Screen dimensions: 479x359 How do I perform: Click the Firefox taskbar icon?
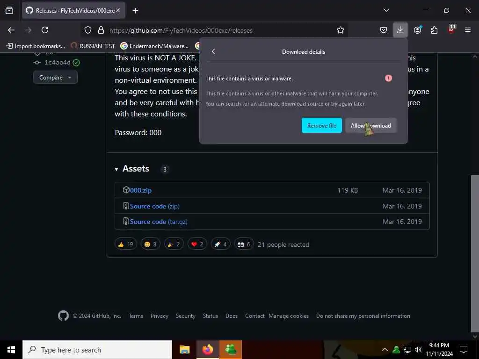coord(207,350)
